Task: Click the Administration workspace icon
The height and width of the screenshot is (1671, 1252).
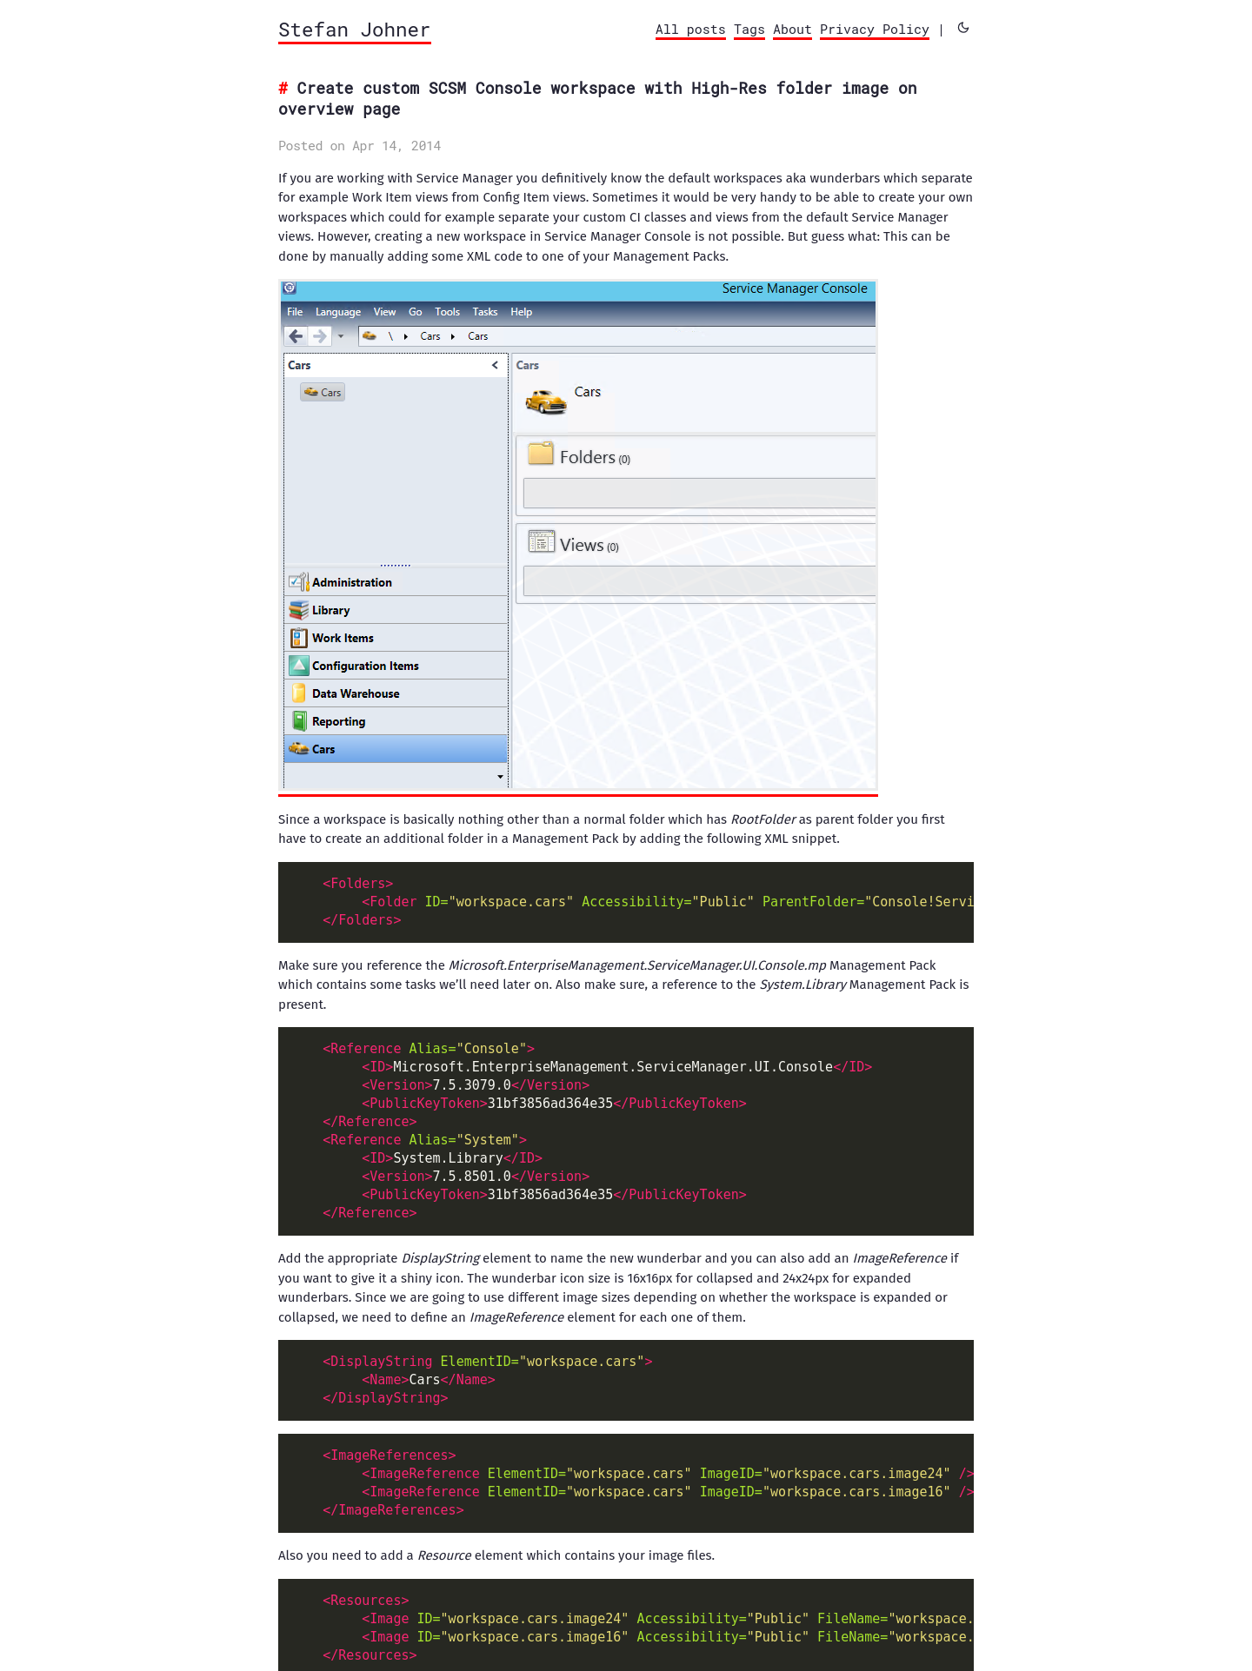Action: 299,581
